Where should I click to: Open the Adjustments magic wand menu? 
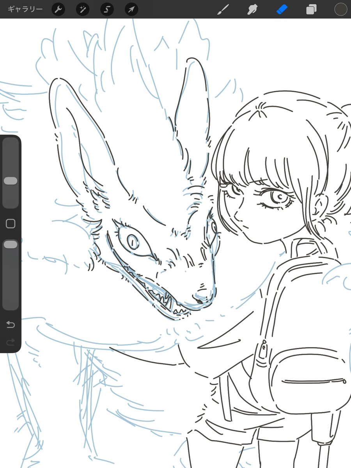[82, 9]
